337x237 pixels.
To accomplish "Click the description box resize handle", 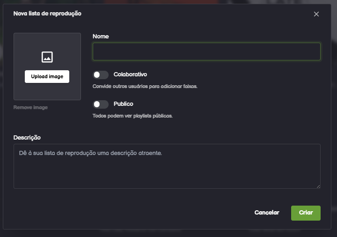I will click(x=318, y=186).
